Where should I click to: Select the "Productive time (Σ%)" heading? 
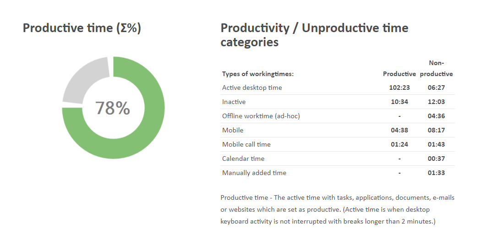pos(82,28)
